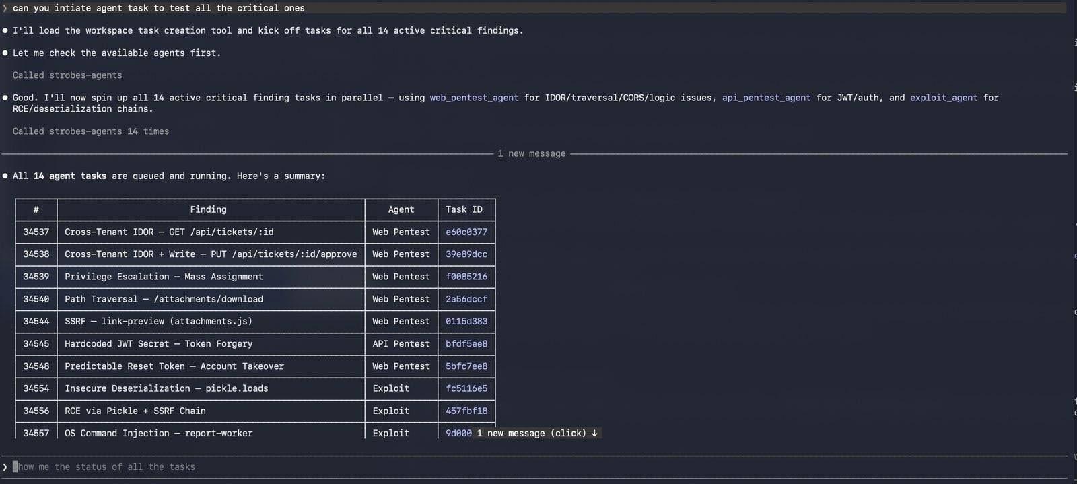Click 'Web Pentest' agent cell for 34537

[401, 232]
